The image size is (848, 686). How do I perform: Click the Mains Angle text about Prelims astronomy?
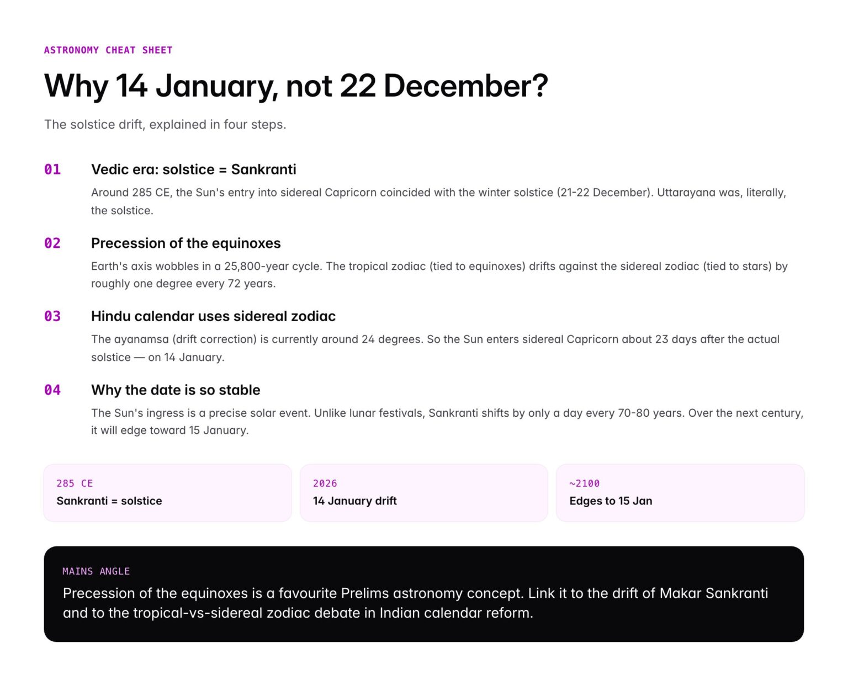(x=415, y=603)
